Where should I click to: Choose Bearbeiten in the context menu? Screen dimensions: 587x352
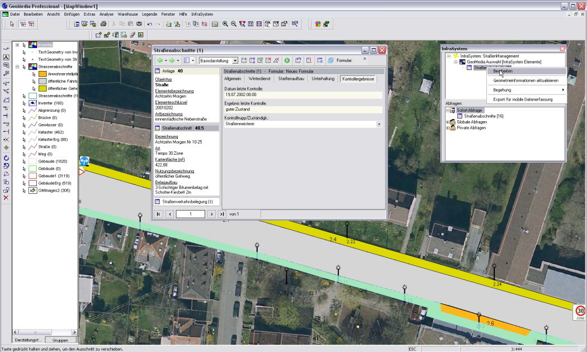(503, 71)
